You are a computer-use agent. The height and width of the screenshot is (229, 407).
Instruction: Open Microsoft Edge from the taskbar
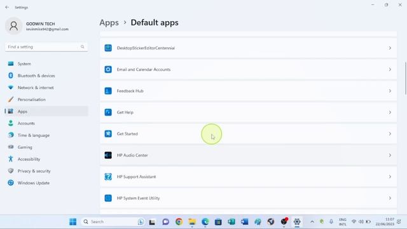[x=205, y=222]
